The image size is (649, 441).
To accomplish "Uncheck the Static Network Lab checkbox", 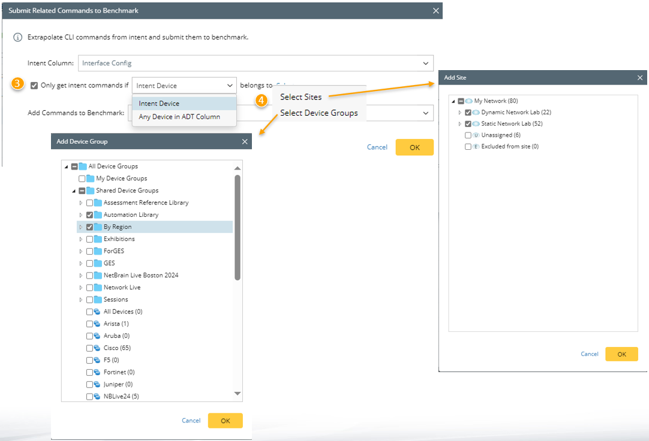I will tap(468, 124).
